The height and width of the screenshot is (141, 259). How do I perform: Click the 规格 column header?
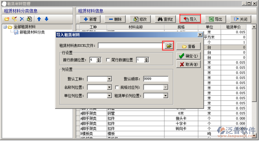coord(181,27)
